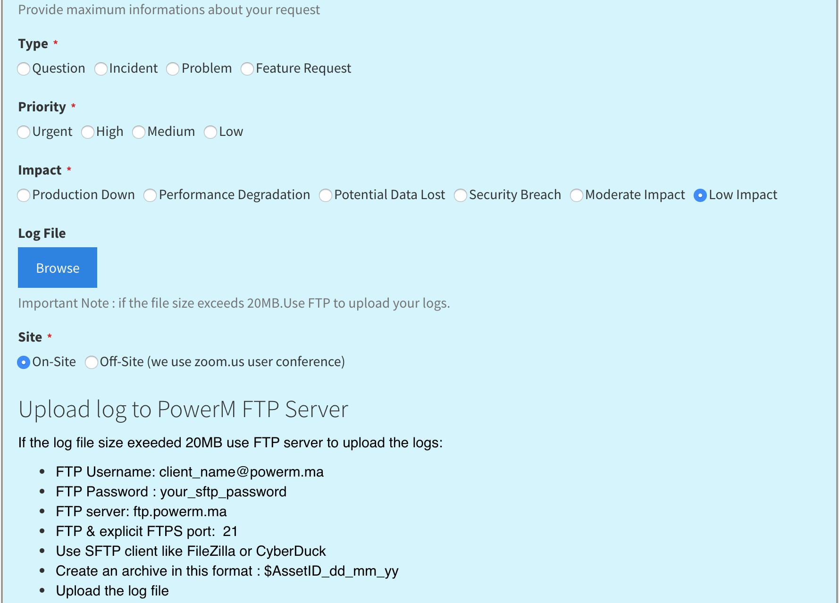Choose Off-Site zoom.us conference option
The height and width of the screenshot is (603, 839).
click(x=92, y=362)
